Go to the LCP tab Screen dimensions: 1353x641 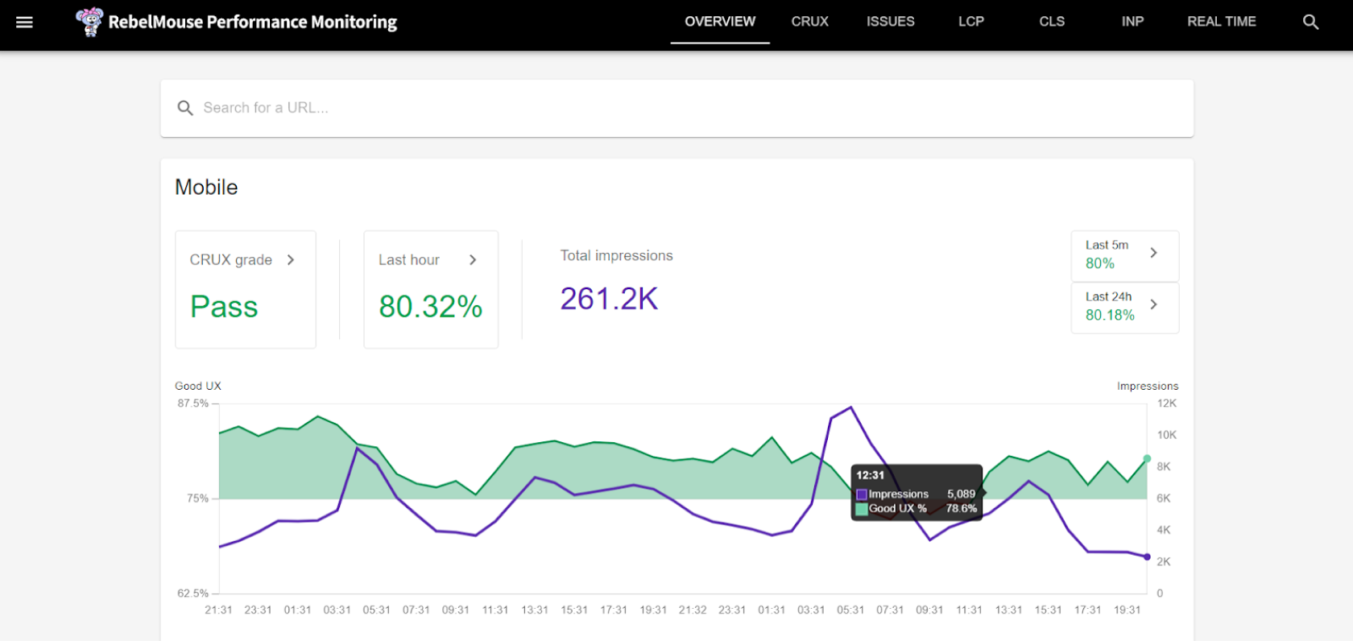[x=970, y=22]
